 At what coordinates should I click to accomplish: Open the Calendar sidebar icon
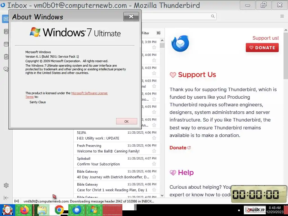(x=6, y=44)
